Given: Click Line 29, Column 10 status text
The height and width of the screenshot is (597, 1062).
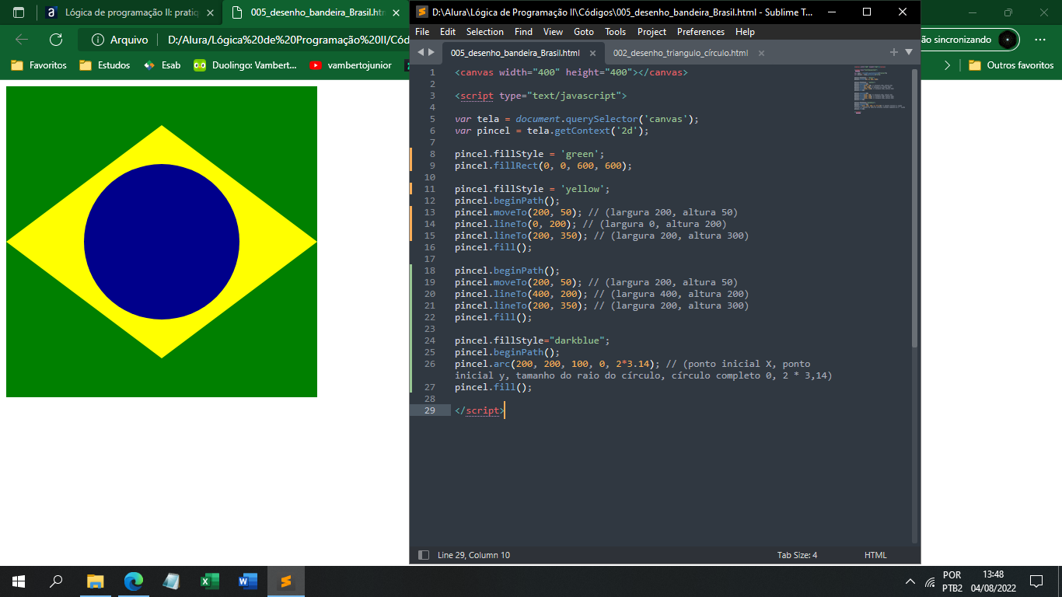Looking at the screenshot, I should tap(473, 555).
